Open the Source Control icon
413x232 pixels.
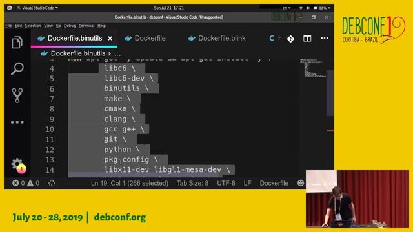click(x=17, y=95)
